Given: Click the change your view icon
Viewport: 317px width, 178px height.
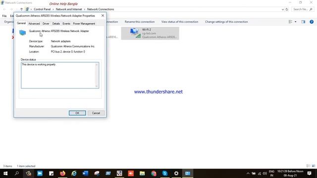Looking at the screenshot, I should tap(290, 22).
